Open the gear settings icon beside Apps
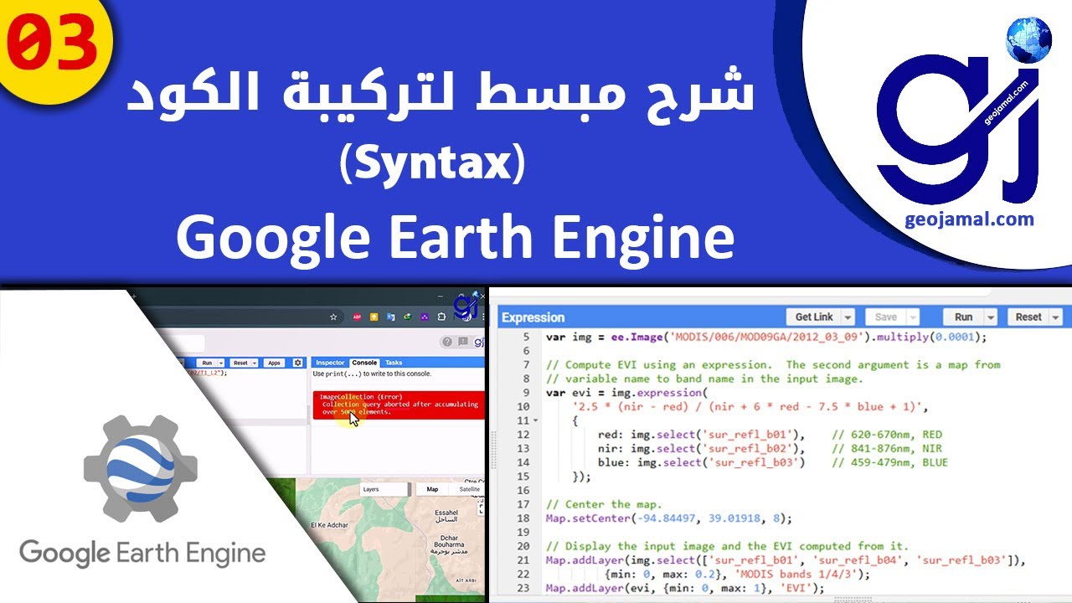Image resolution: width=1072 pixels, height=603 pixels. (298, 363)
